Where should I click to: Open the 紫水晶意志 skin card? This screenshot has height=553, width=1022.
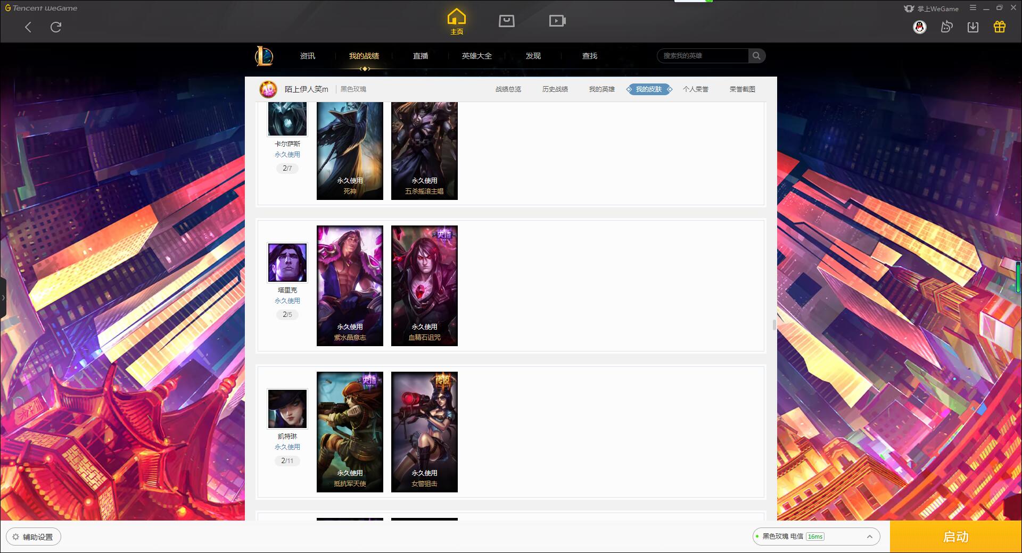tap(350, 286)
